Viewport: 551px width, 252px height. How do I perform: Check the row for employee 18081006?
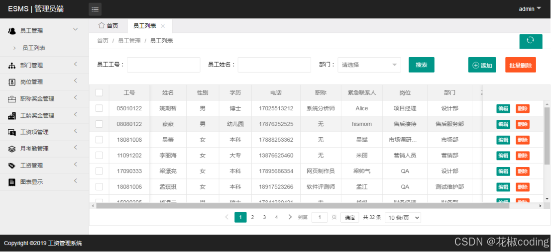pos(99,187)
